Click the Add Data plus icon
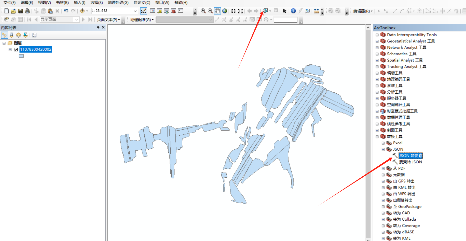Screen dimensions: 466x241 pos(82,11)
